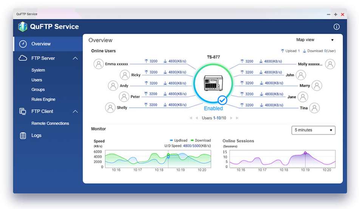The image size is (359, 209).
Task: Collapse the FTP Client section chevron
Action: click(75, 112)
